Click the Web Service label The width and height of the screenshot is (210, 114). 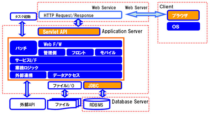tap(104, 8)
